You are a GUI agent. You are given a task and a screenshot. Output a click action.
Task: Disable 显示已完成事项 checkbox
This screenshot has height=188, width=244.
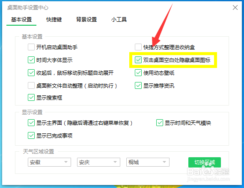(x=31, y=135)
